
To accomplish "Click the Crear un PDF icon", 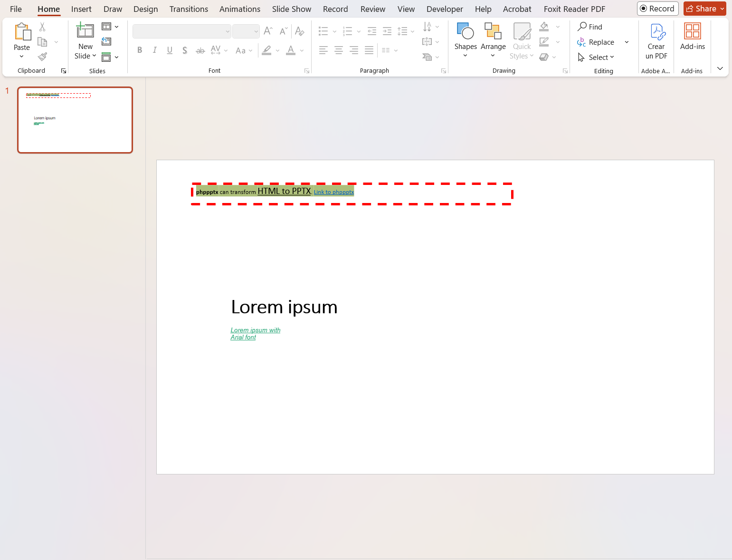I will click(x=656, y=32).
